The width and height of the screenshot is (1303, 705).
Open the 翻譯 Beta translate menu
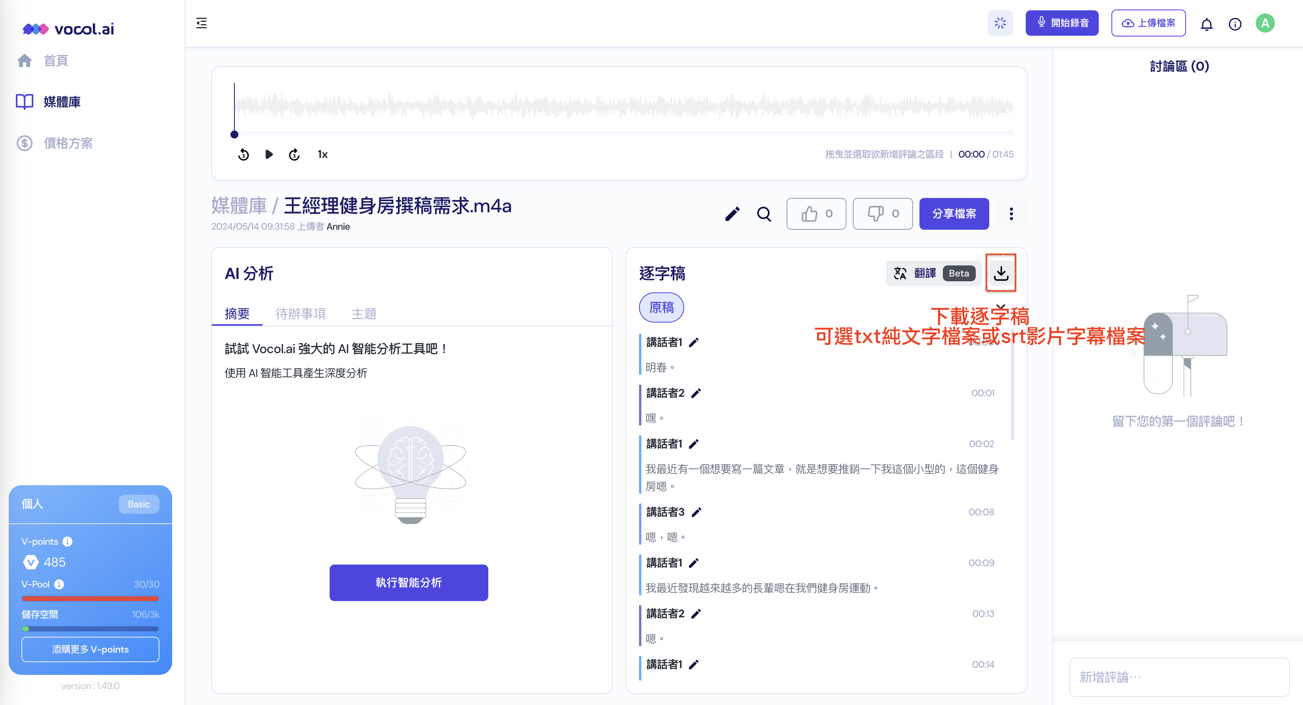pos(933,273)
